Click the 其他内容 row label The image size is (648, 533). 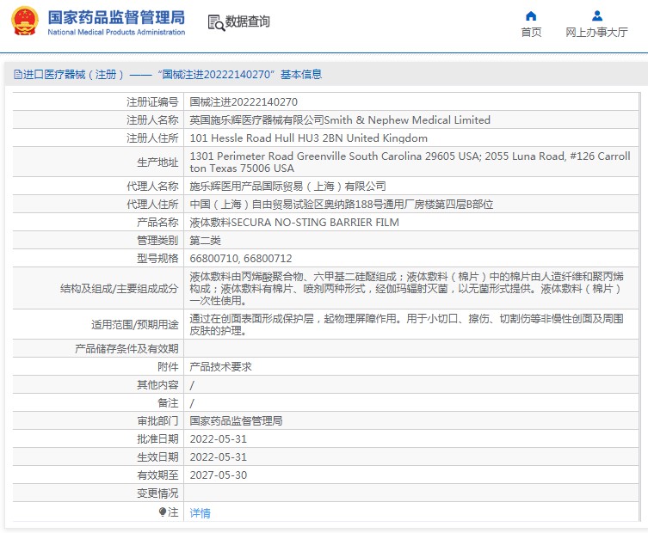(x=157, y=385)
